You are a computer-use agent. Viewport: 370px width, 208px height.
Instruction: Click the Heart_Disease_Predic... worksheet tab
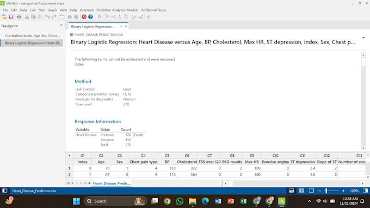pyautogui.click(x=112, y=183)
